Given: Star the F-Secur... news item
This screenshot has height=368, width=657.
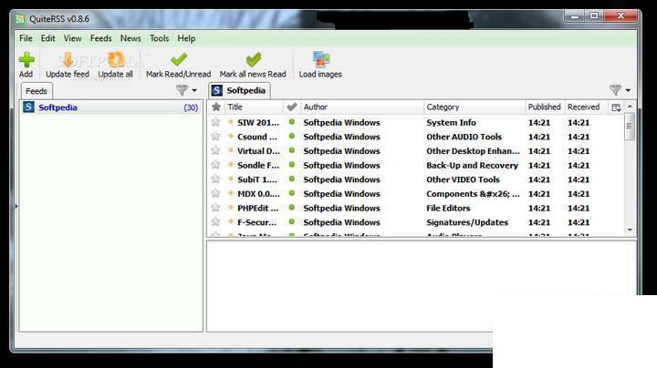Looking at the screenshot, I should [215, 221].
